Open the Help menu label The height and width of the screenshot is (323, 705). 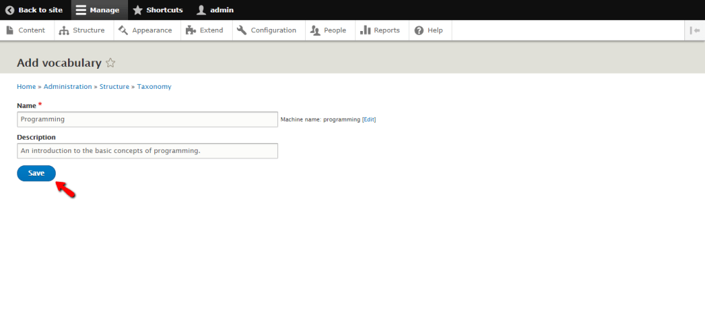pos(435,30)
